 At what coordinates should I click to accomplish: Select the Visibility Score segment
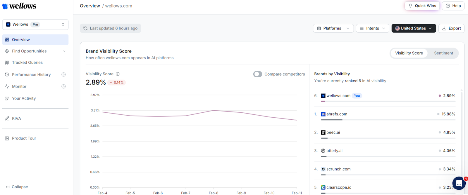pos(409,53)
